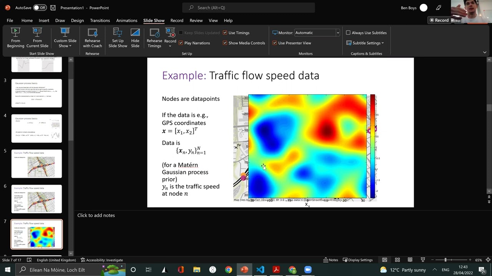This screenshot has width=492, height=276.
Task: Launch Rehearse with Coach
Action: (92, 38)
